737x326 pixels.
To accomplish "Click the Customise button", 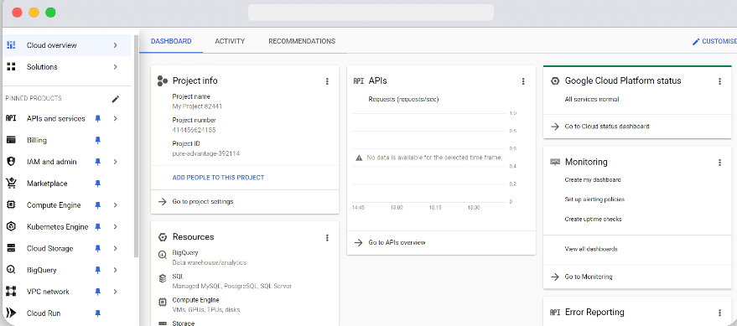I will [715, 41].
